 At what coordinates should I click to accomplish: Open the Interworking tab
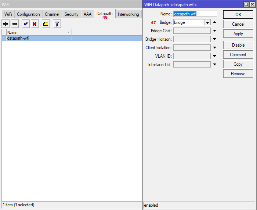tap(128, 14)
